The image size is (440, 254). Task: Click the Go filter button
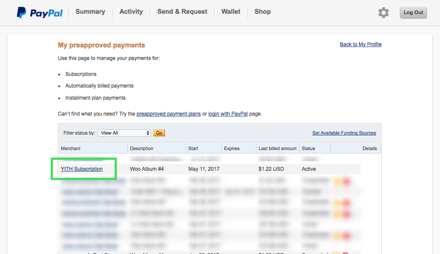(159, 133)
